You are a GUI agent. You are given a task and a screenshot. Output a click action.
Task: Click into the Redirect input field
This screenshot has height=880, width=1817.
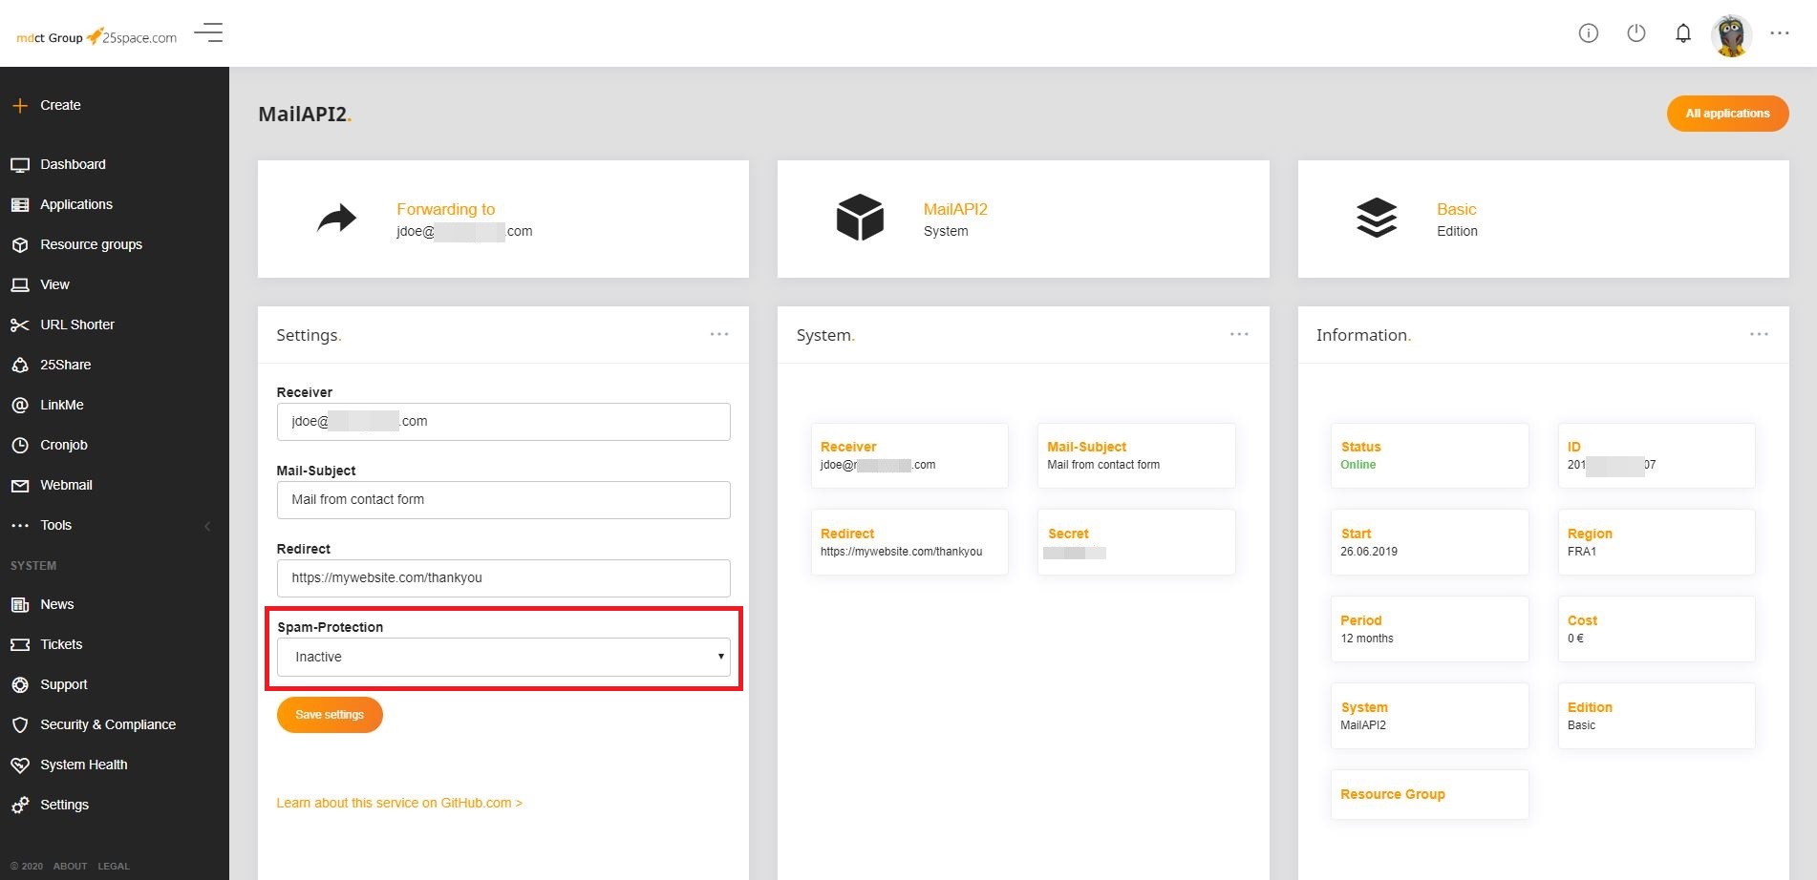point(503,578)
